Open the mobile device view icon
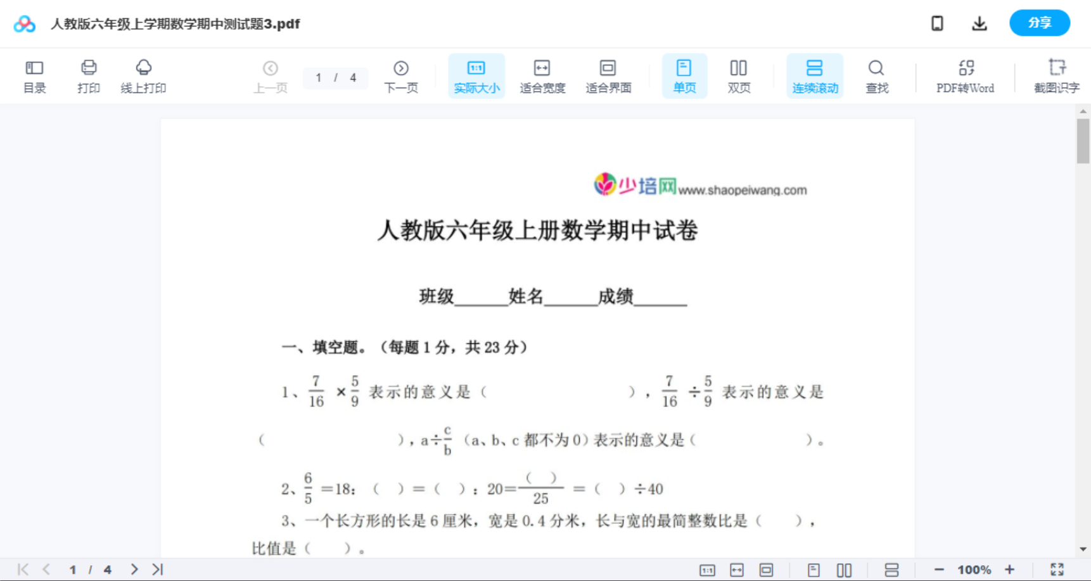Image resolution: width=1091 pixels, height=581 pixels. click(936, 23)
